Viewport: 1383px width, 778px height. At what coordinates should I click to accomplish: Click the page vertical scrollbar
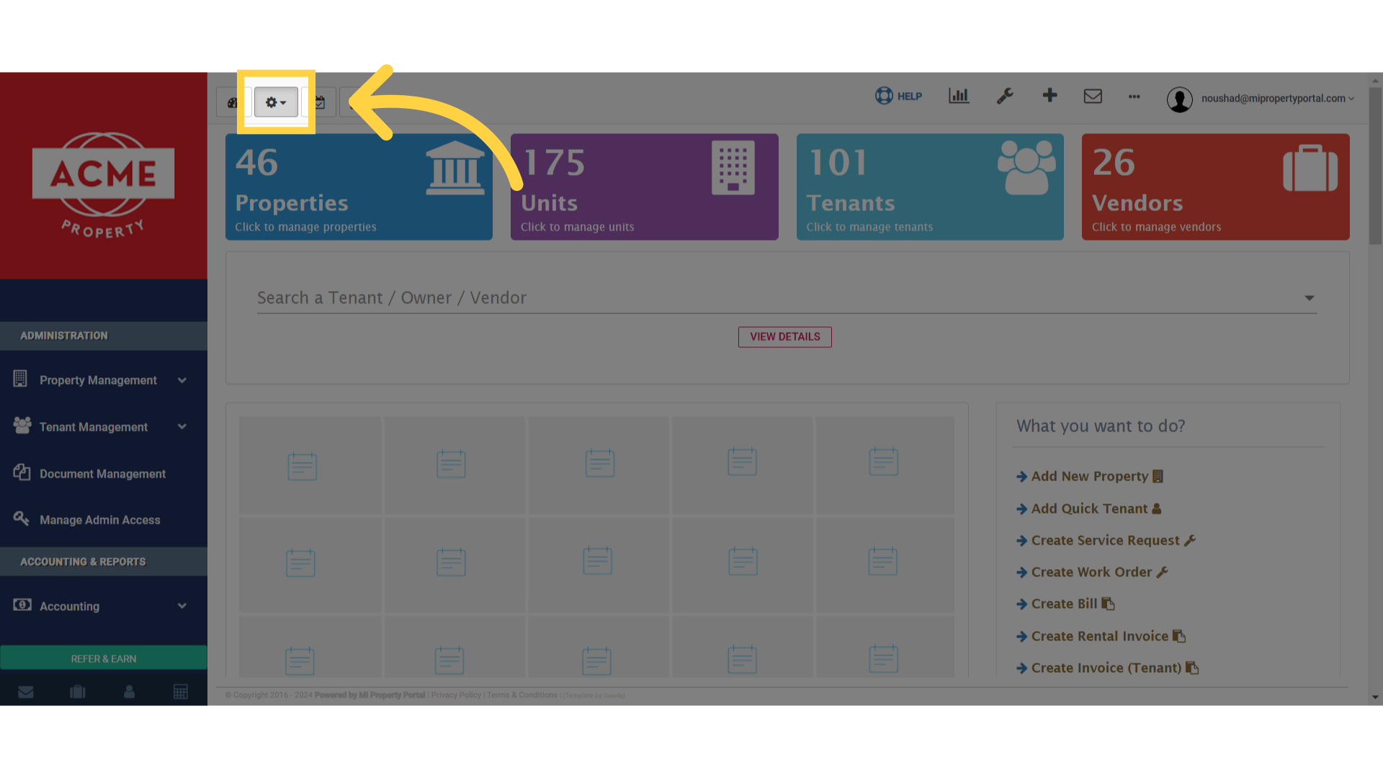[x=1376, y=166]
